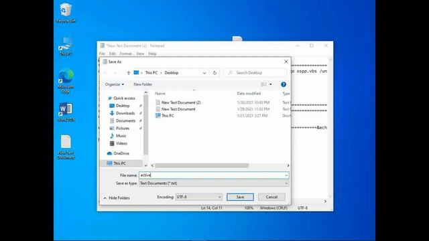Screen dimensions: 429x241
Task: Open Notepad's Help menu
Action: [152, 54]
